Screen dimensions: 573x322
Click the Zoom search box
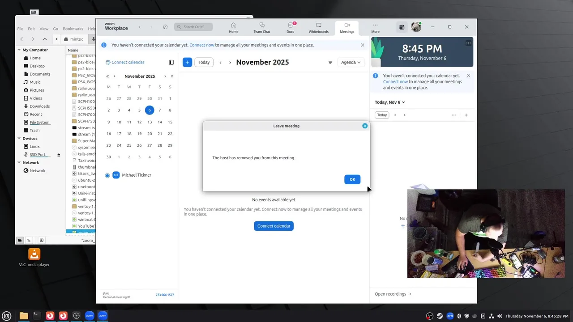coord(193,27)
